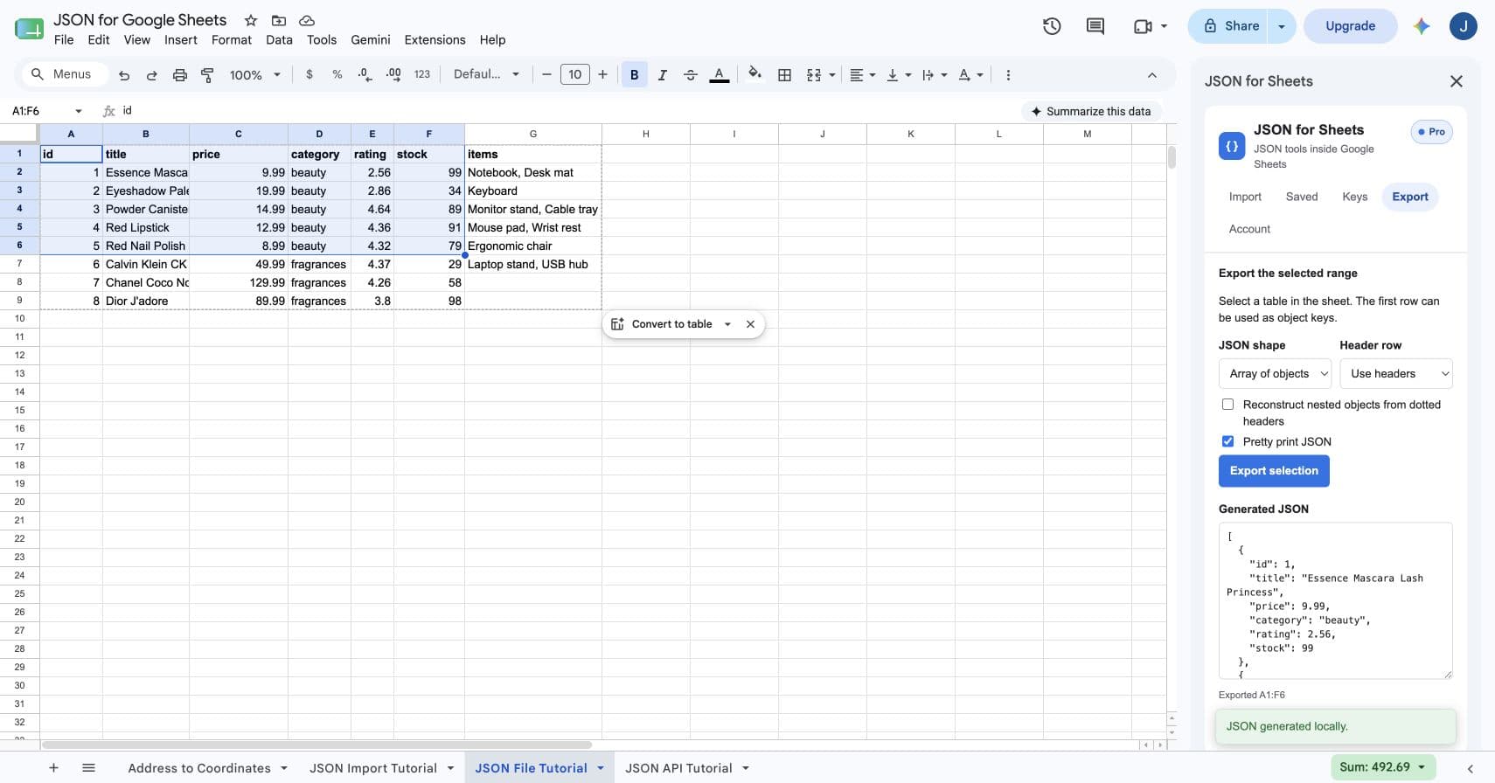
Task: Toggle italic formatting
Action: click(x=663, y=75)
